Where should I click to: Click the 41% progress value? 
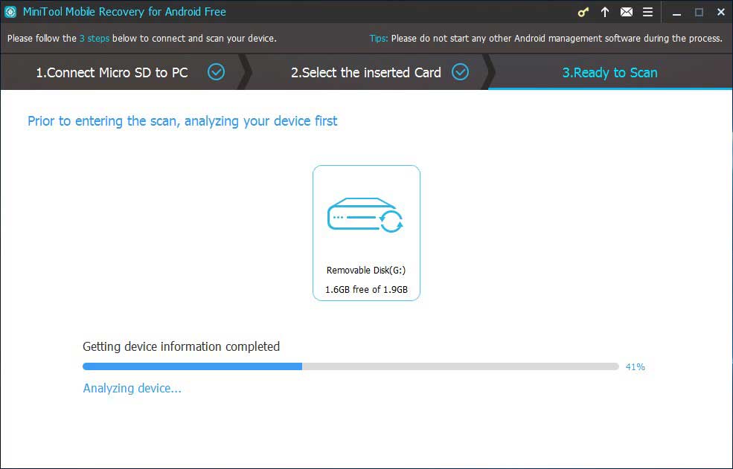[636, 367]
